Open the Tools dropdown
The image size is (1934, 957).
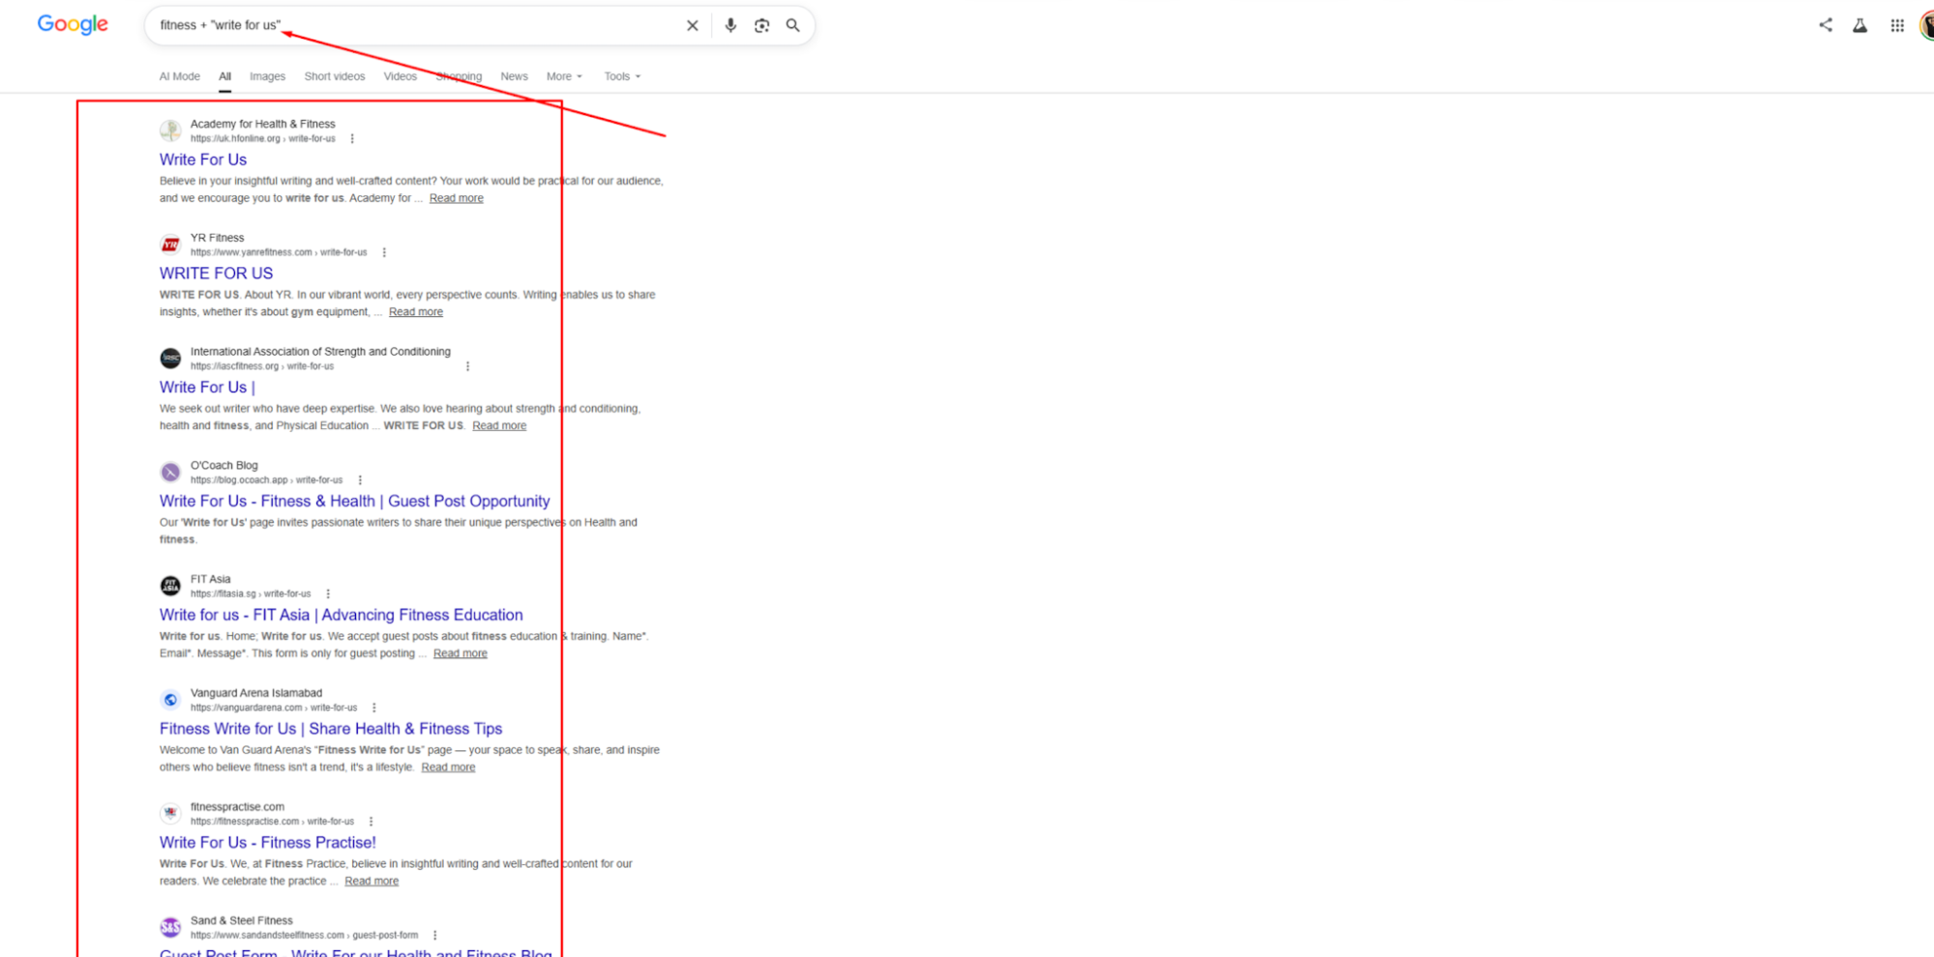pyautogui.click(x=622, y=76)
